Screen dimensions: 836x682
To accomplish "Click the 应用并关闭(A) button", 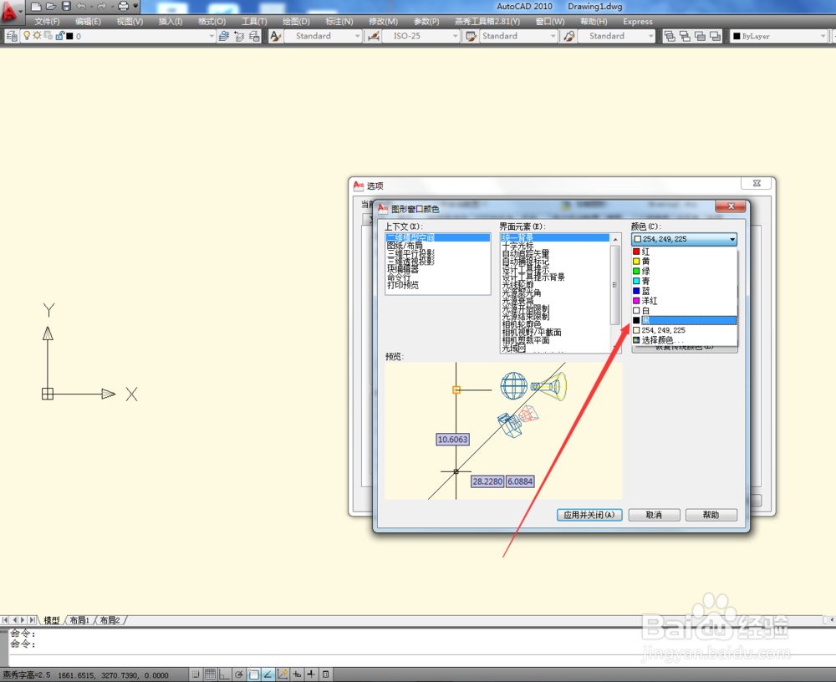I will [589, 515].
